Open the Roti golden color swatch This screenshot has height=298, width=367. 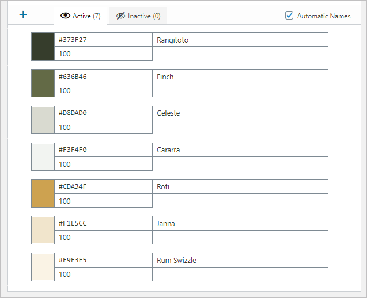pos(43,194)
